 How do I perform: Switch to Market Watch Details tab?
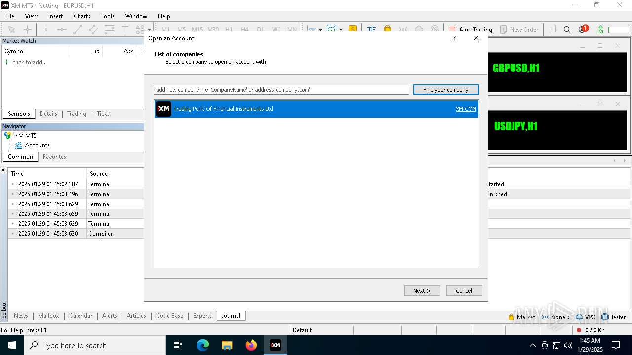click(x=48, y=114)
